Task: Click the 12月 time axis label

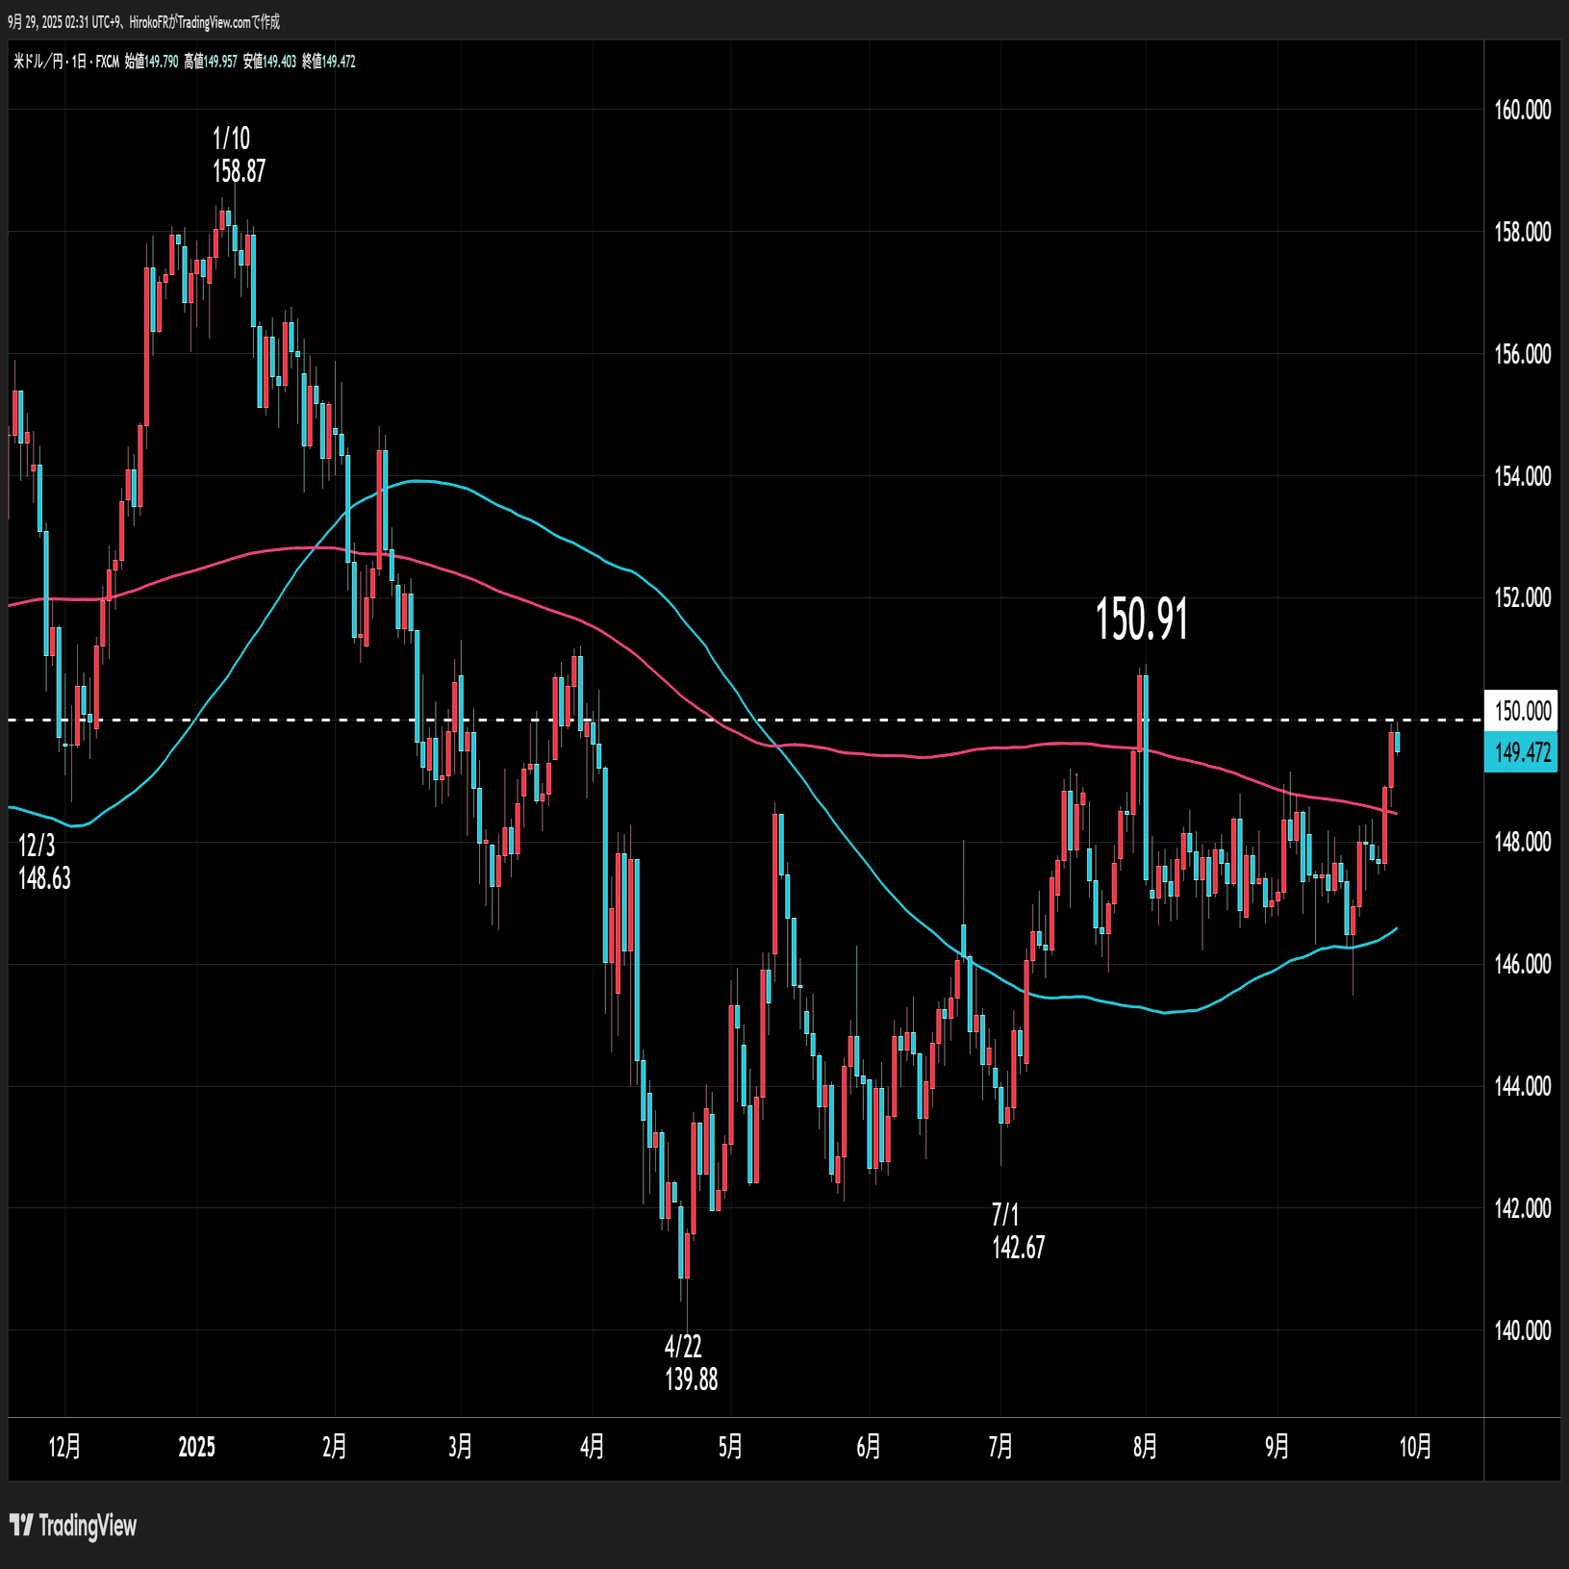Action: pyautogui.click(x=64, y=1447)
